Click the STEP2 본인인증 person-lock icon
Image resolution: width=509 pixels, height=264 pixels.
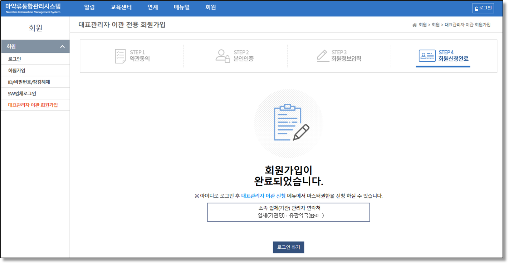pyautogui.click(x=222, y=56)
